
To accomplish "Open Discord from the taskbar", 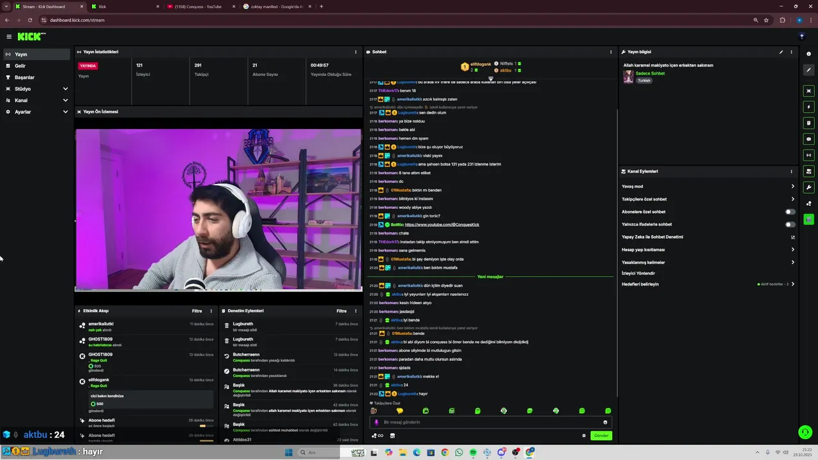I will click(502, 452).
